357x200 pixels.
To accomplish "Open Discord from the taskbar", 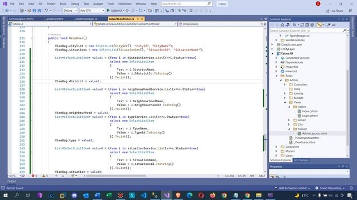I will pyautogui.click(x=74, y=195).
